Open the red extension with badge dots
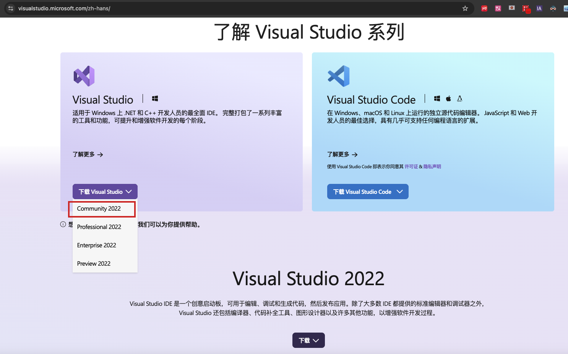Screen dimensions: 568x354 pyautogui.click(x=526, y=9)
